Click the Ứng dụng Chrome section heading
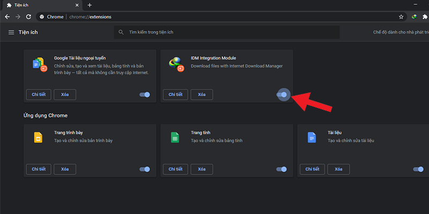 point(46,116)
